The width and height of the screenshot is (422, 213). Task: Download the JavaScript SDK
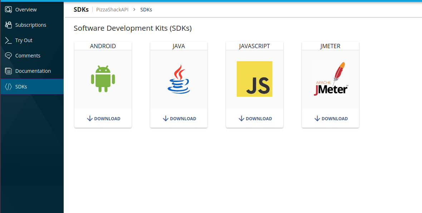click(x=255, y=118)
